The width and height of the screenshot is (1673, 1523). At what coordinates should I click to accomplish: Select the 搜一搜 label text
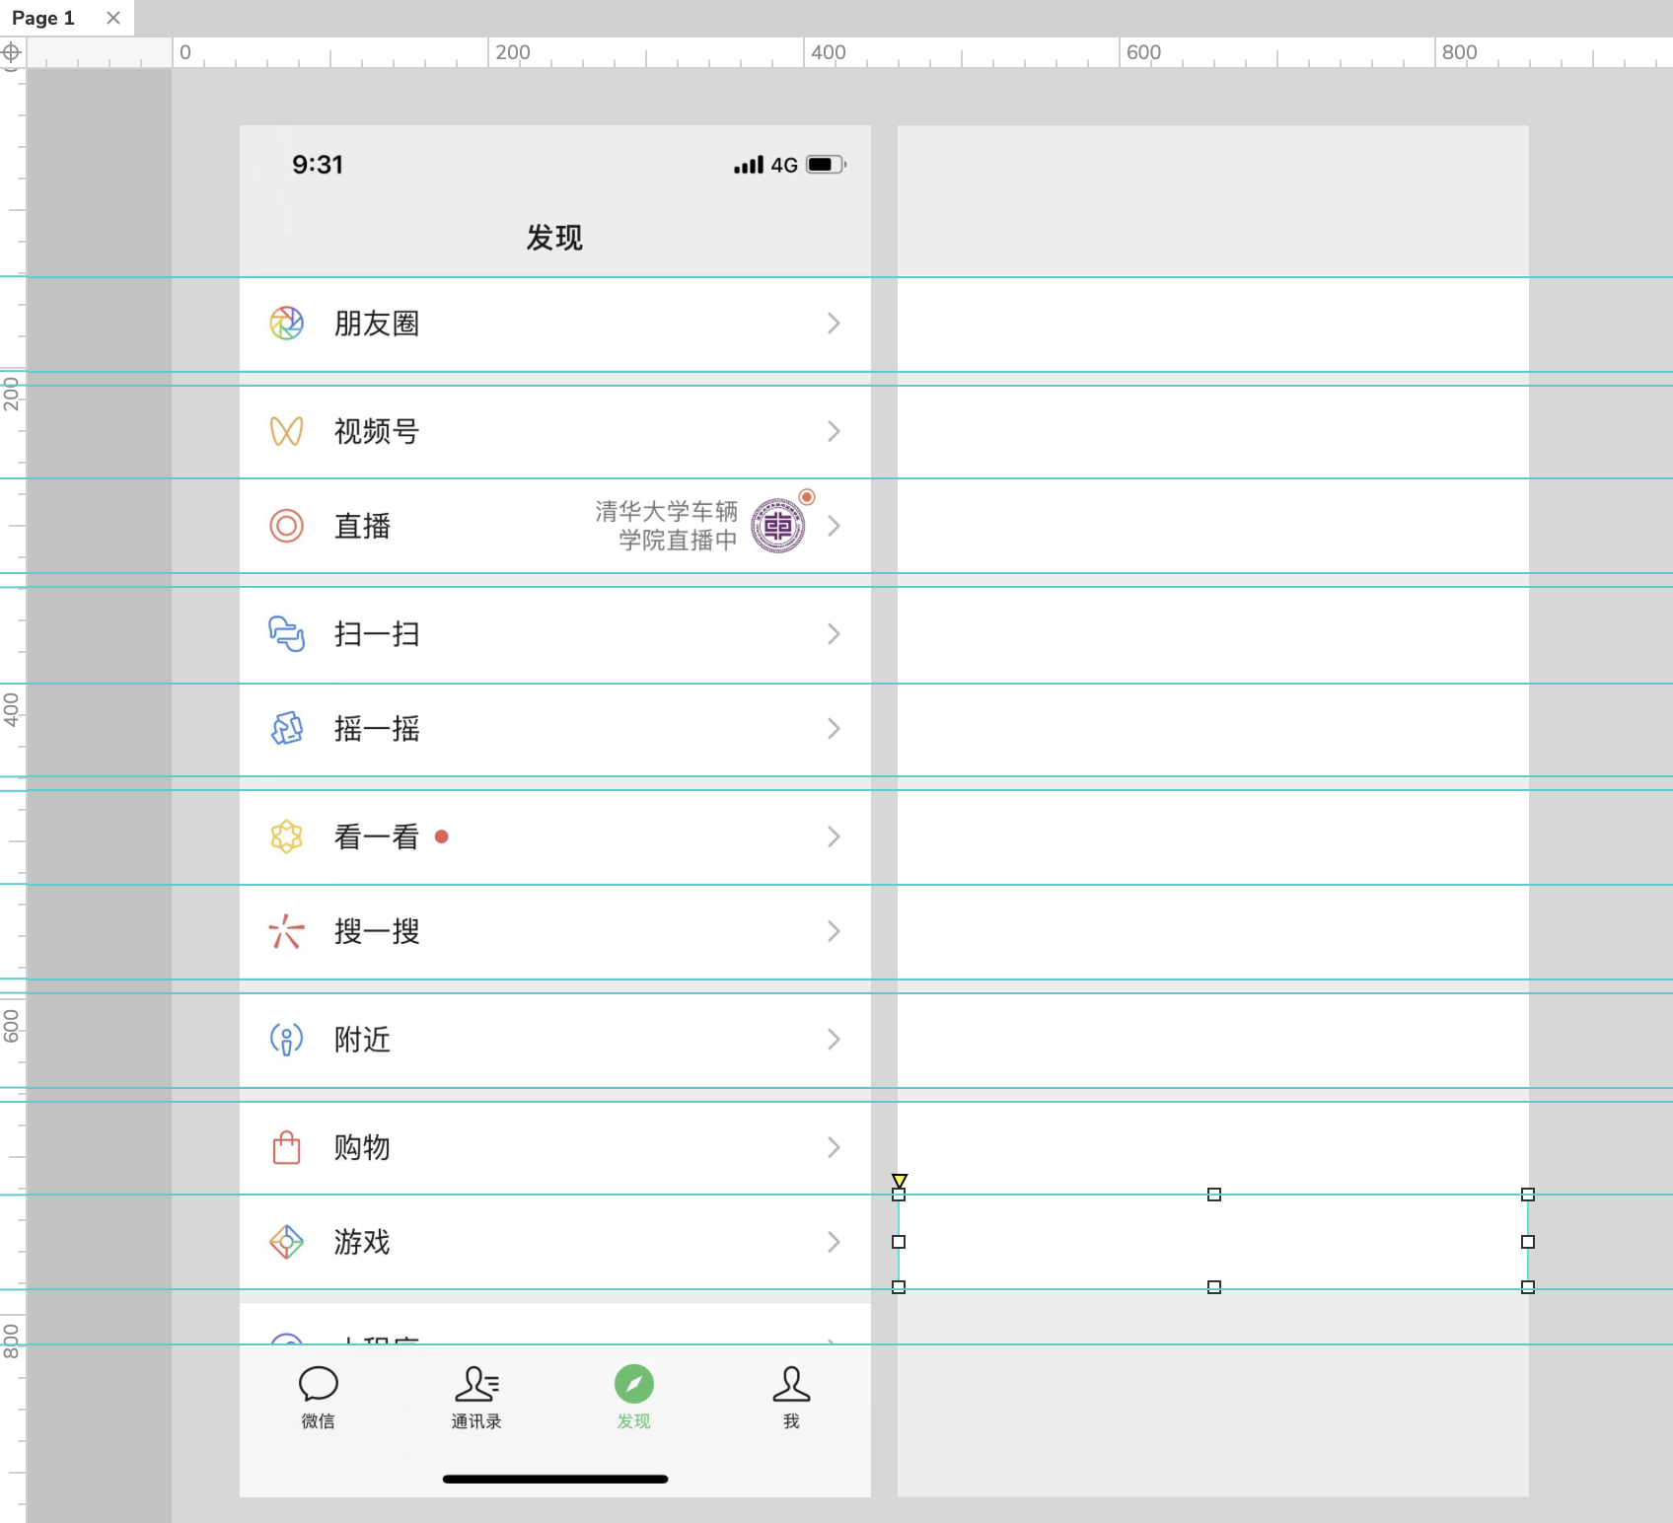tap(377, 931)
